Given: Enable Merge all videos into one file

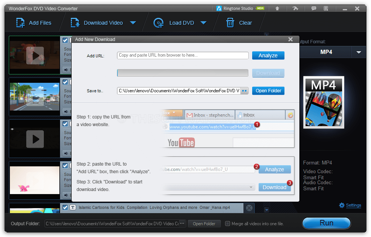Looking at the screenshot, I should tap(227, 224).
